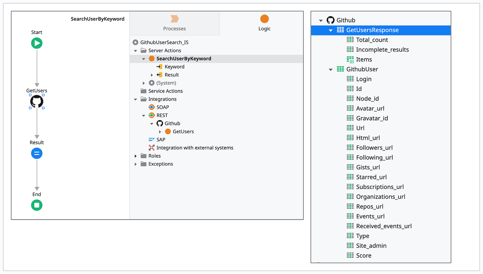This screenshot has height=274, width=483.
Task: Expand the Result output parameter
Action: click(152, 75)
